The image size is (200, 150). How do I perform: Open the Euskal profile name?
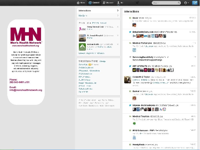tap(136, 91)
